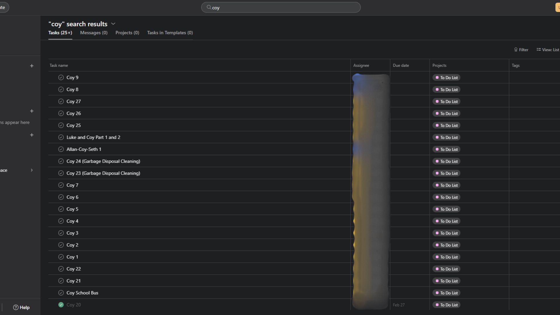Screen dimensions: 560x315
Task: Open the View: List switcher
Action: (548, 50)
